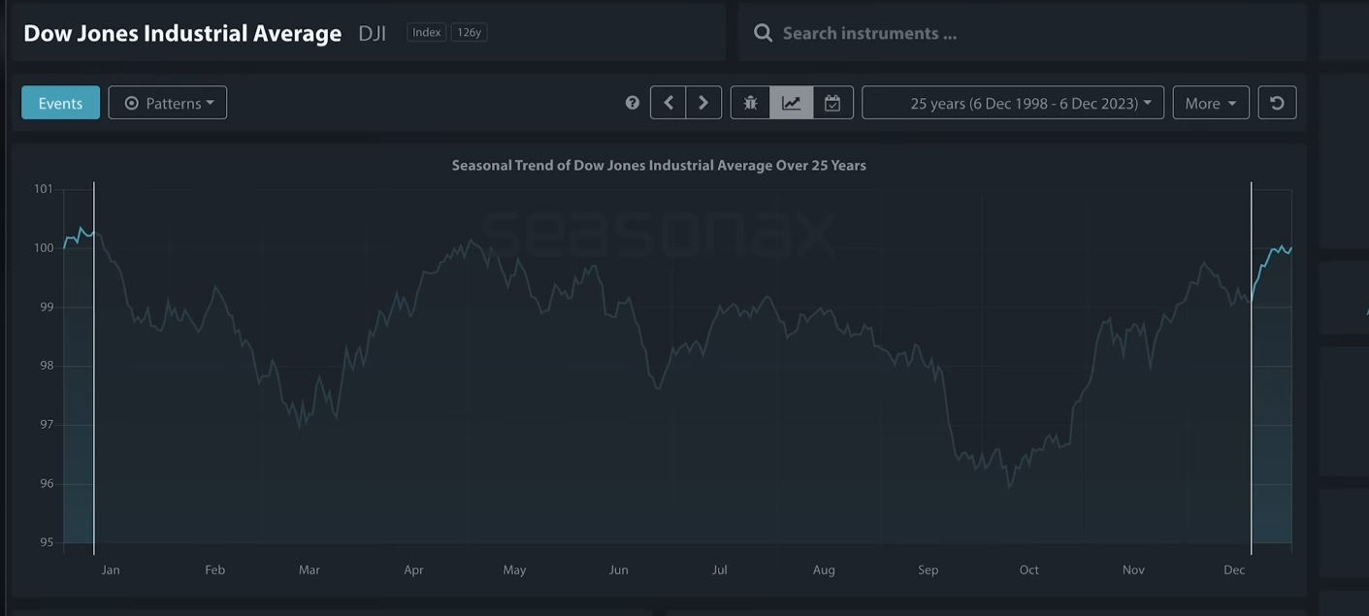
Task: Toggle the Events button
Action: [60, 103]
